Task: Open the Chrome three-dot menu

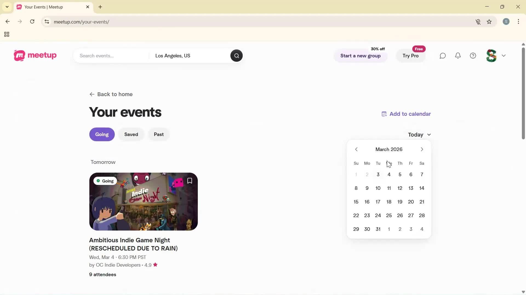Action: click(x=518, y=22)
